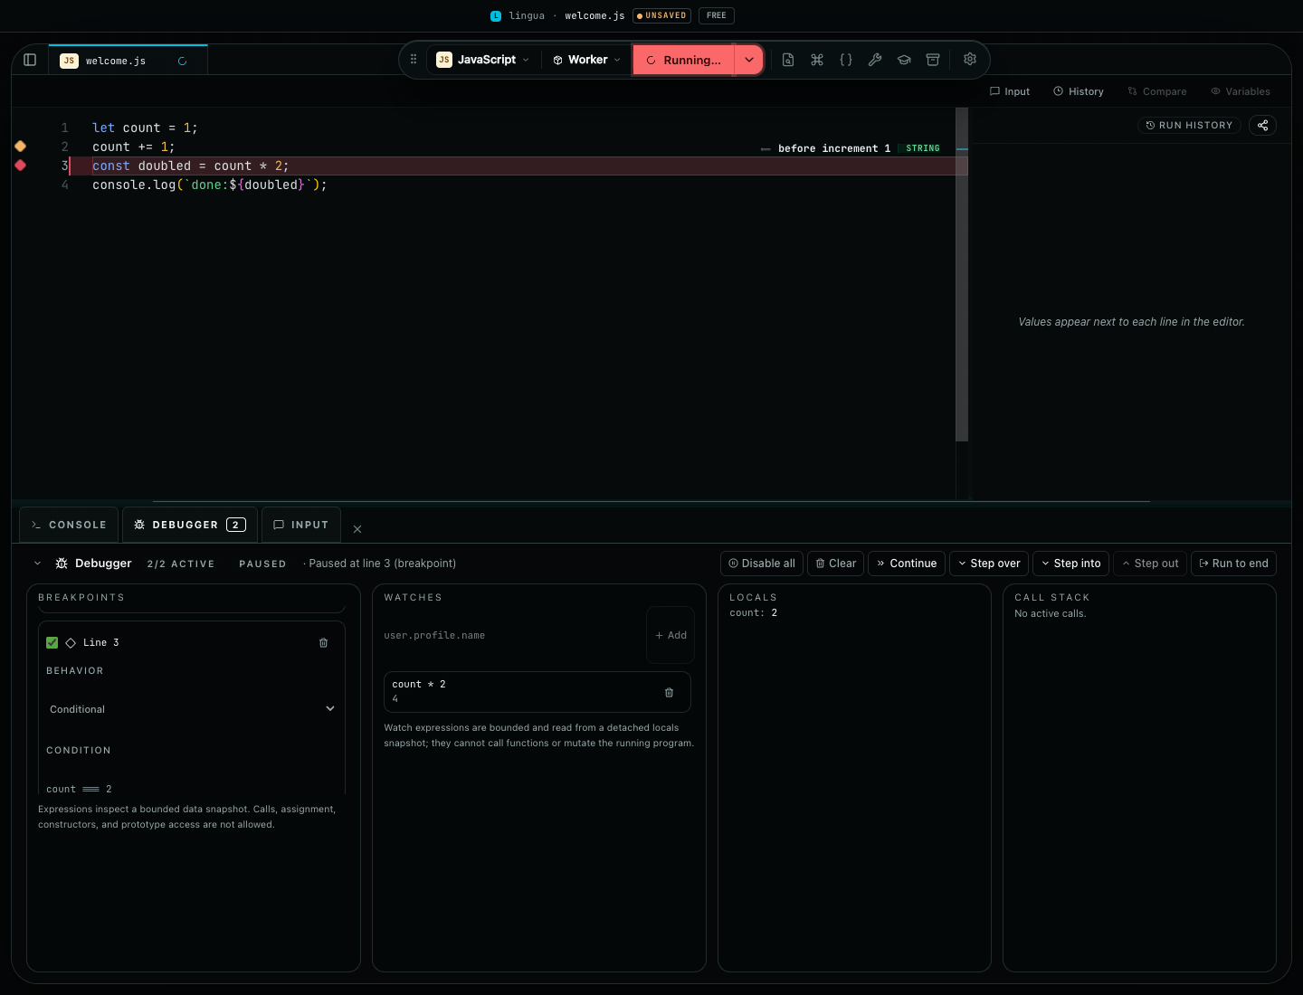Image resolution: width=1303 pixels, height=995 pixels.
Task: Click Disable all breakpoints
Action: click(x=762, y=564)
